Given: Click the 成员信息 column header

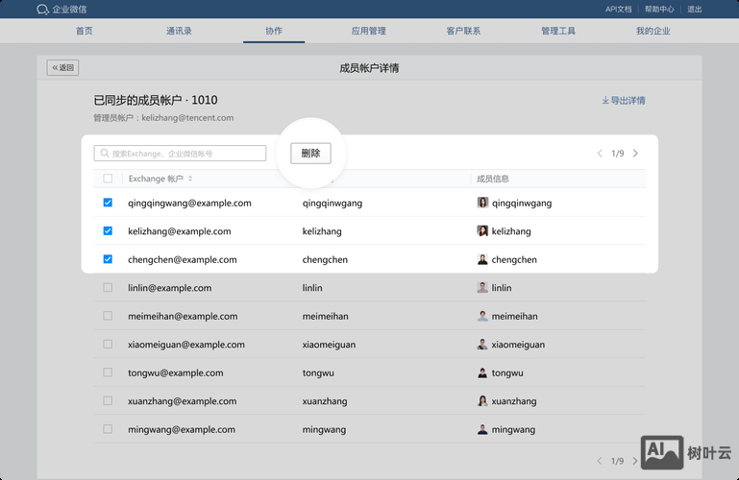Looking at the screenshot, I should coord(493,179).
